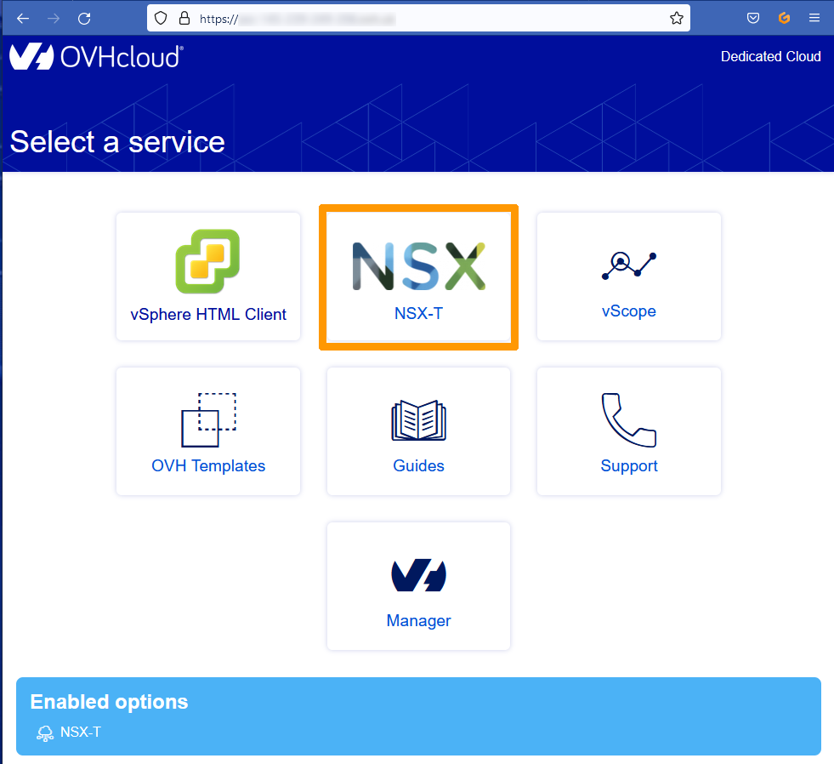834x764 pixels.
Task: Reload the current page
Action: point(83,18)
